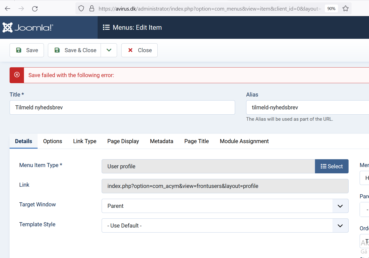Open the Template Style dropdown

[225, 225]
